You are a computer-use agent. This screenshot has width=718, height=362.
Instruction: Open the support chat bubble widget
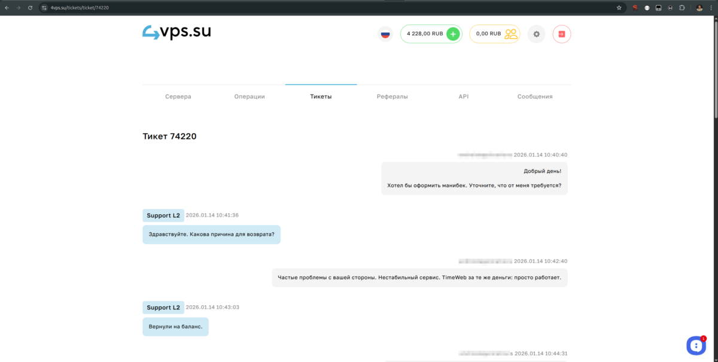point(695,345)
